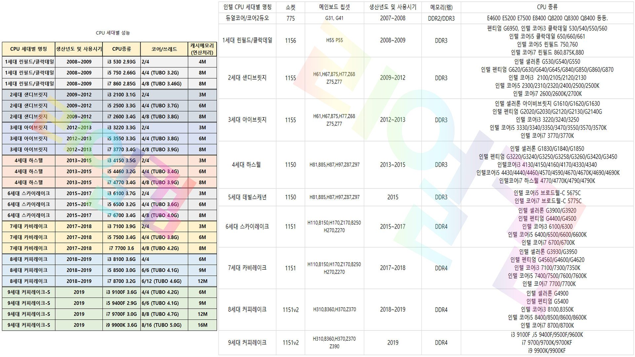Select the '인텔 코어i7 6700/6700K' line
Screen dimensions: 635x357
547,243
